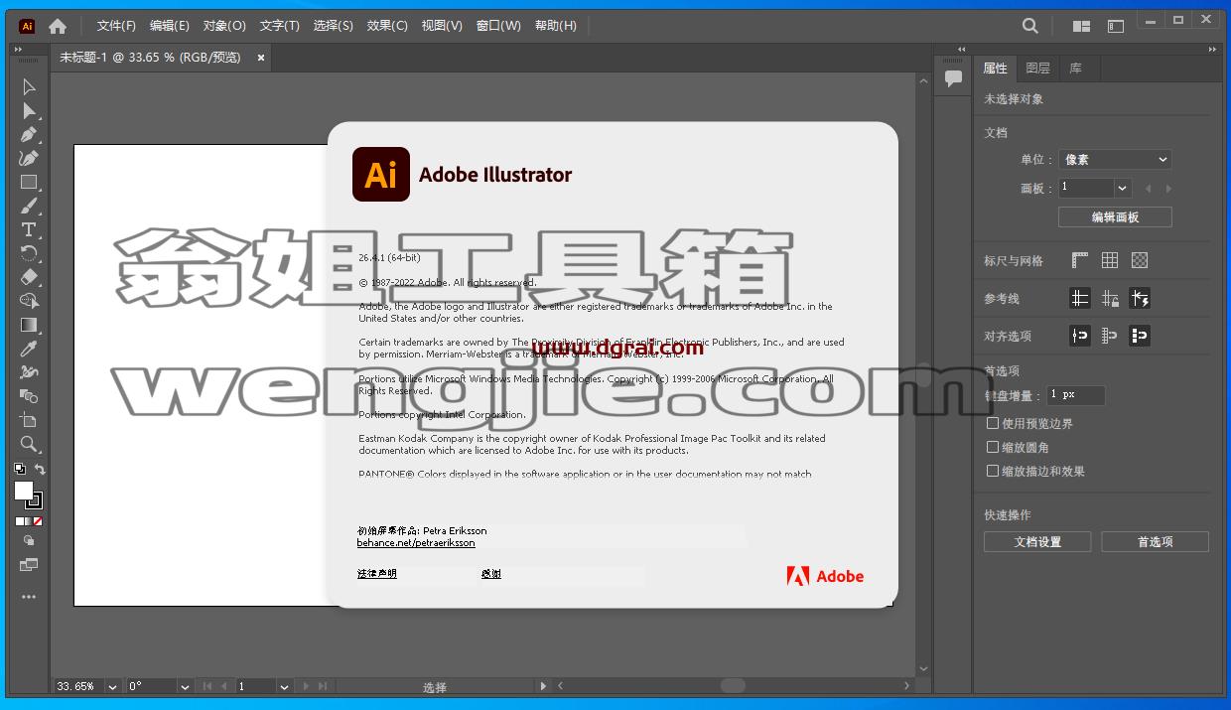Click the 文档设置 button
Image resolution: width=1231 pixels, height=710 pixels.
[x=1037, y=542]
